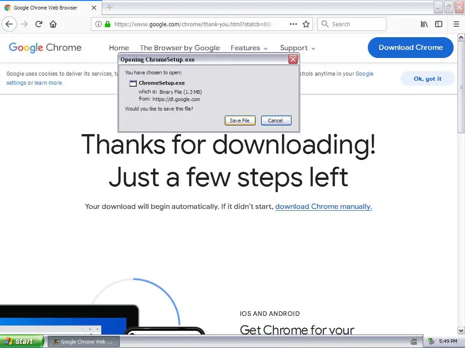Bookmark this page with the star

click(x=306, y=24)
